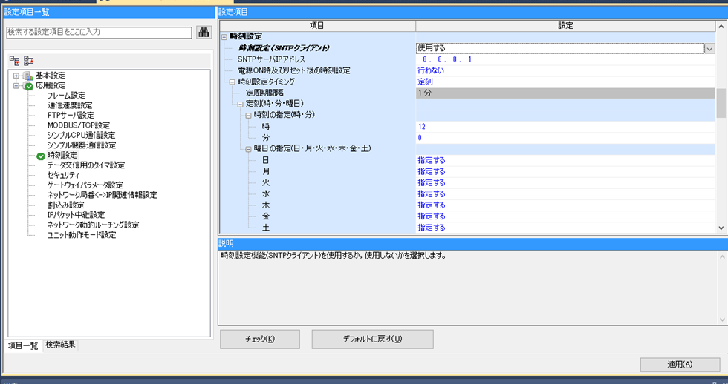Click the collapse-all tree icon

pyautogui.click(x=28, y=61)
